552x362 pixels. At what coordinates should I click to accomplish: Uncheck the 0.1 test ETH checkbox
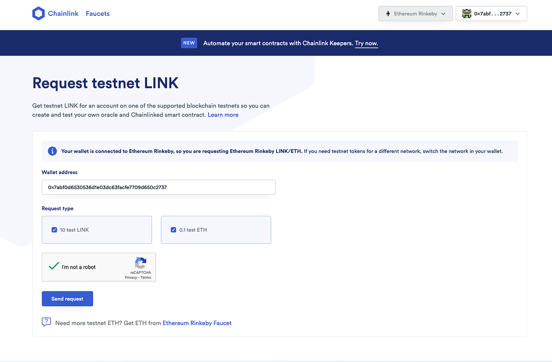[x=173, y=230]
